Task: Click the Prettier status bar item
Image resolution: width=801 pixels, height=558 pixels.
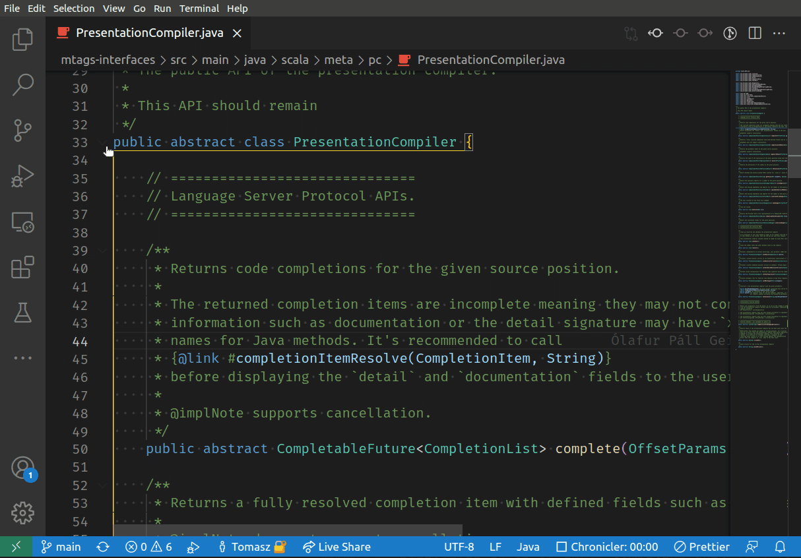Action: [x=702, y=547]
